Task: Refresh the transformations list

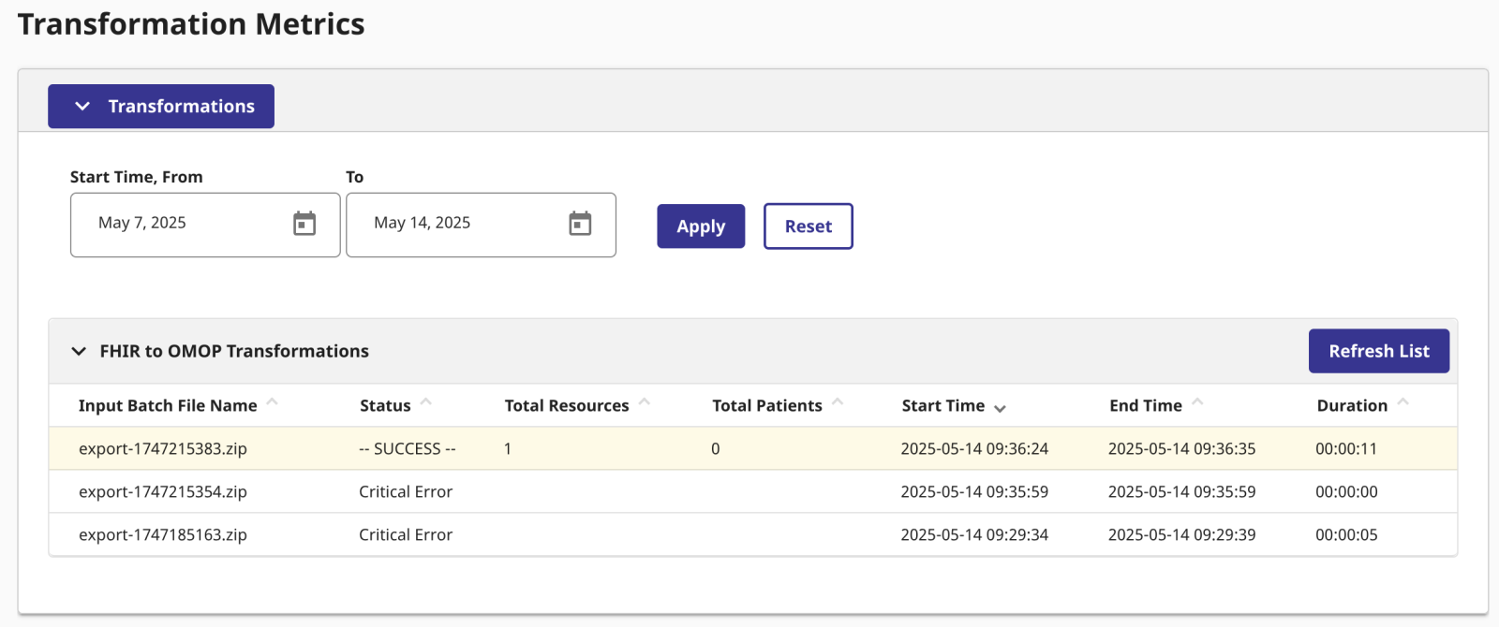Action: [x=1378, y=351]
